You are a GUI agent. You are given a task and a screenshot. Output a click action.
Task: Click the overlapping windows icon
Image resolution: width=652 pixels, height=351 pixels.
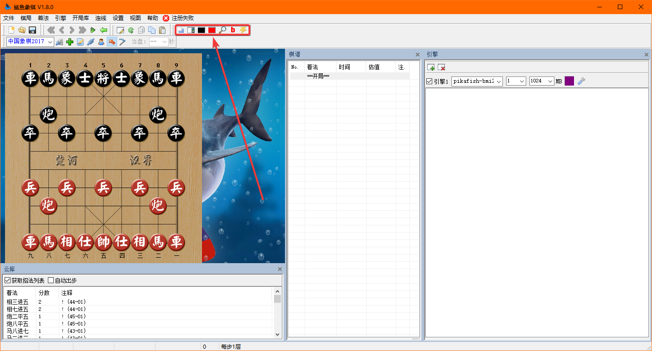tap(181, 30)
